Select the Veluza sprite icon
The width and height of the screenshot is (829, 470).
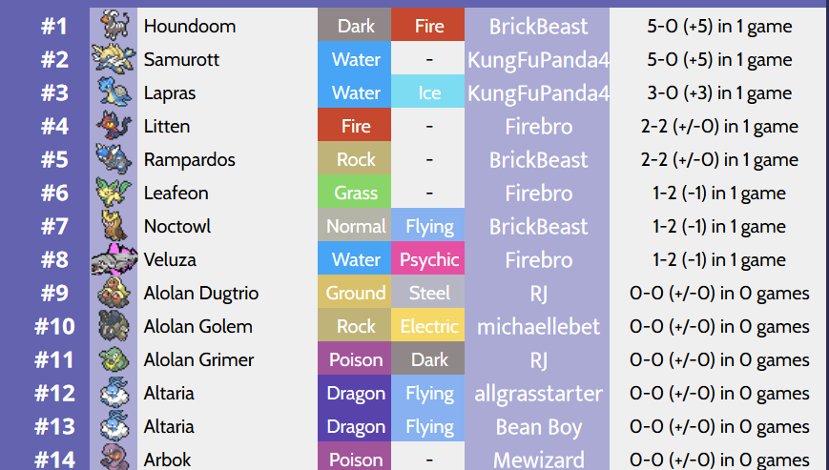click(x=114, y=259)
